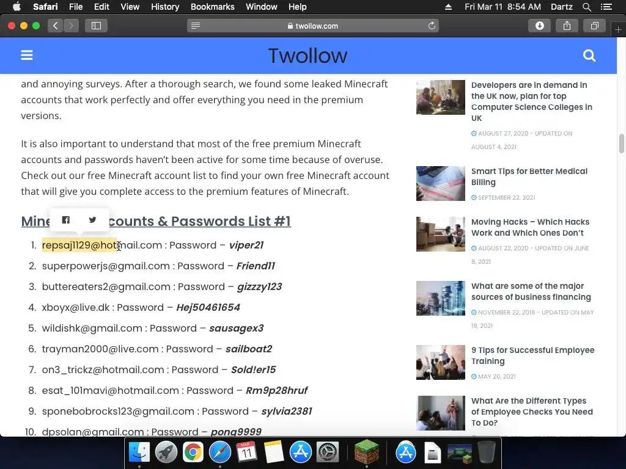Image resolution: width=626 pixels, height=469 pixels.
Task: Open Notes from the Dock
Action: coord(274,453)
